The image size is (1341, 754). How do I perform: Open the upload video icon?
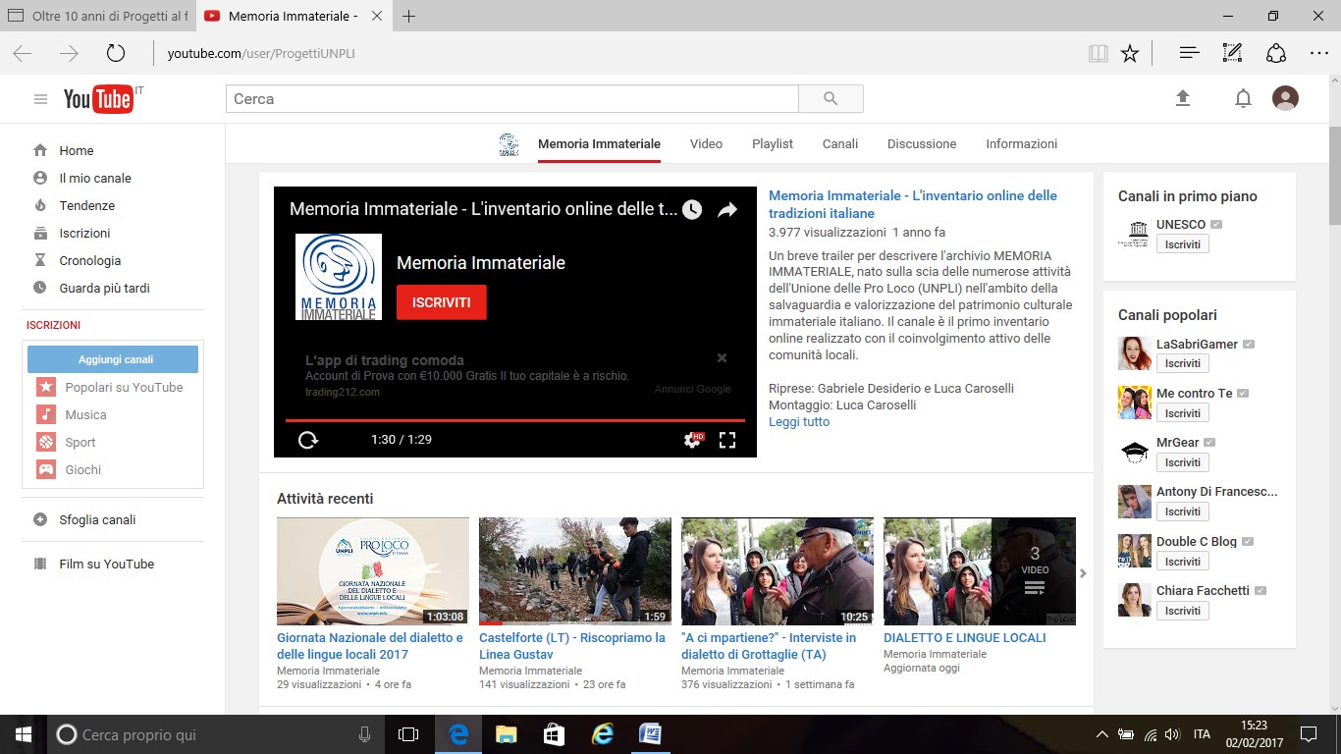(1183, 98)
